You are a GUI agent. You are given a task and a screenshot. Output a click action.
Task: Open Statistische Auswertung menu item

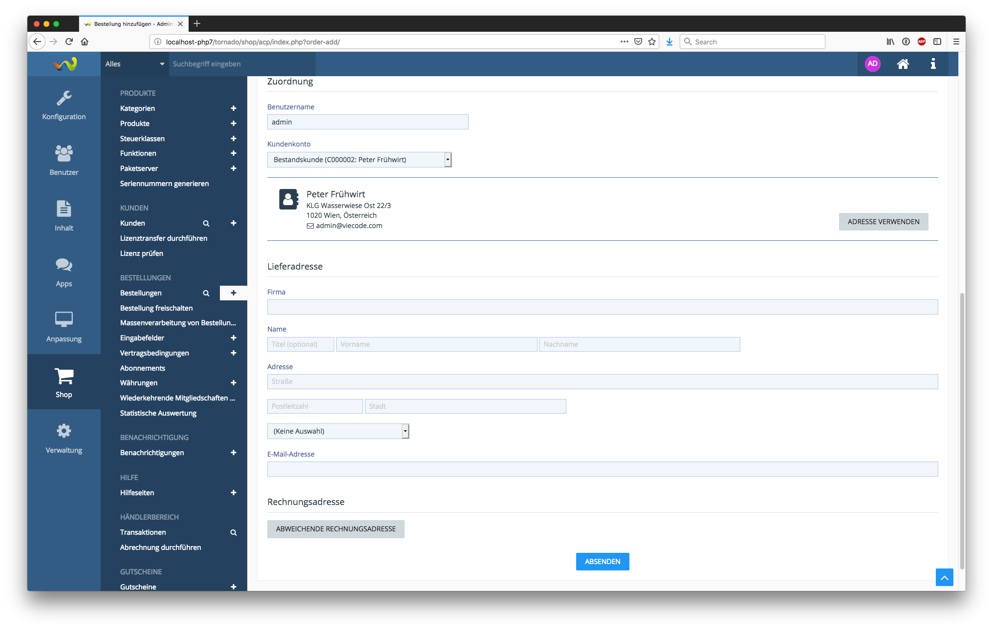pyautogui.click(x=158, y=413)
